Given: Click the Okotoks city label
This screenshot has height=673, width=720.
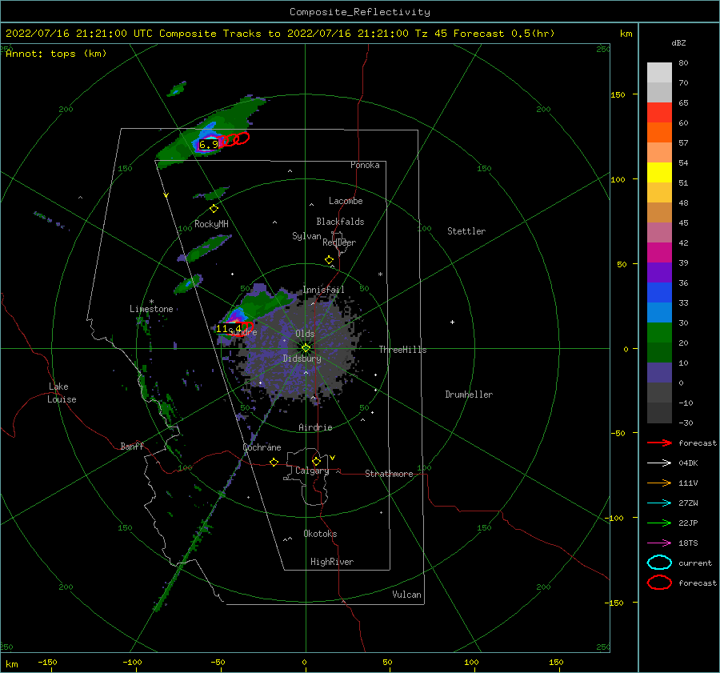Looking at the screenshot, I should pos(320,534).
